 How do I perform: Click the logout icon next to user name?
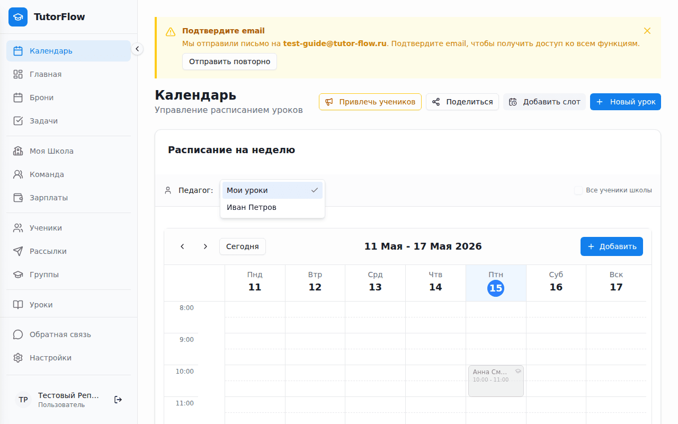tap(118, 400)
